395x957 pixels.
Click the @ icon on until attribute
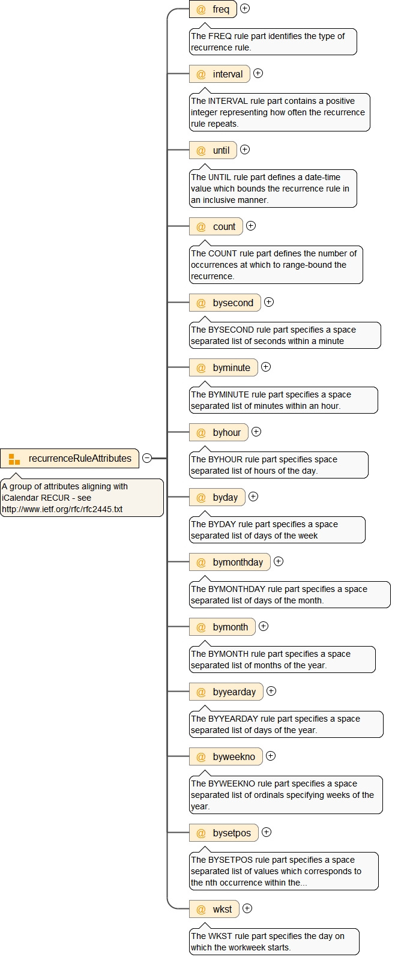[201, 151]
